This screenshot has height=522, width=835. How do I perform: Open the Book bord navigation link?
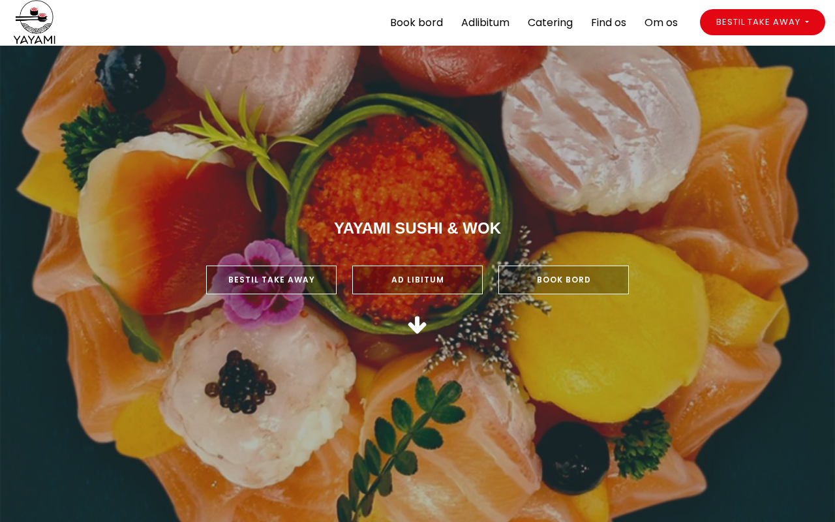pyautogui.click(x=416, y=23)
